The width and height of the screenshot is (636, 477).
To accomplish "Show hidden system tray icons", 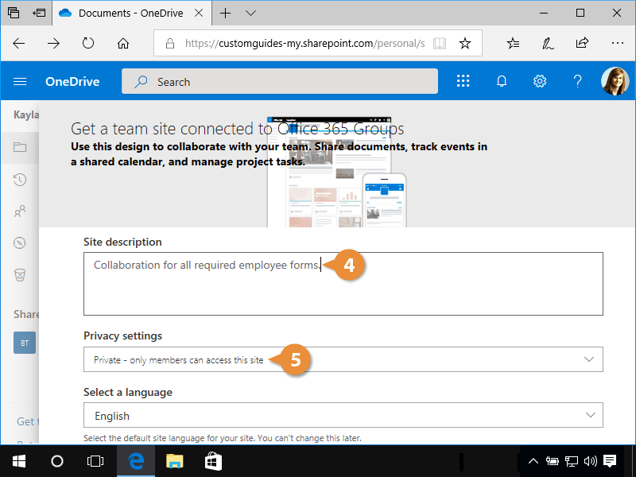I will (x=533, y=461).
